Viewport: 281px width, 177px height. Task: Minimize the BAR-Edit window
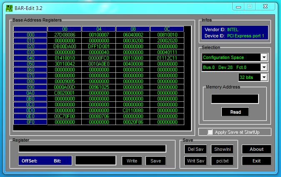[238, 7]
